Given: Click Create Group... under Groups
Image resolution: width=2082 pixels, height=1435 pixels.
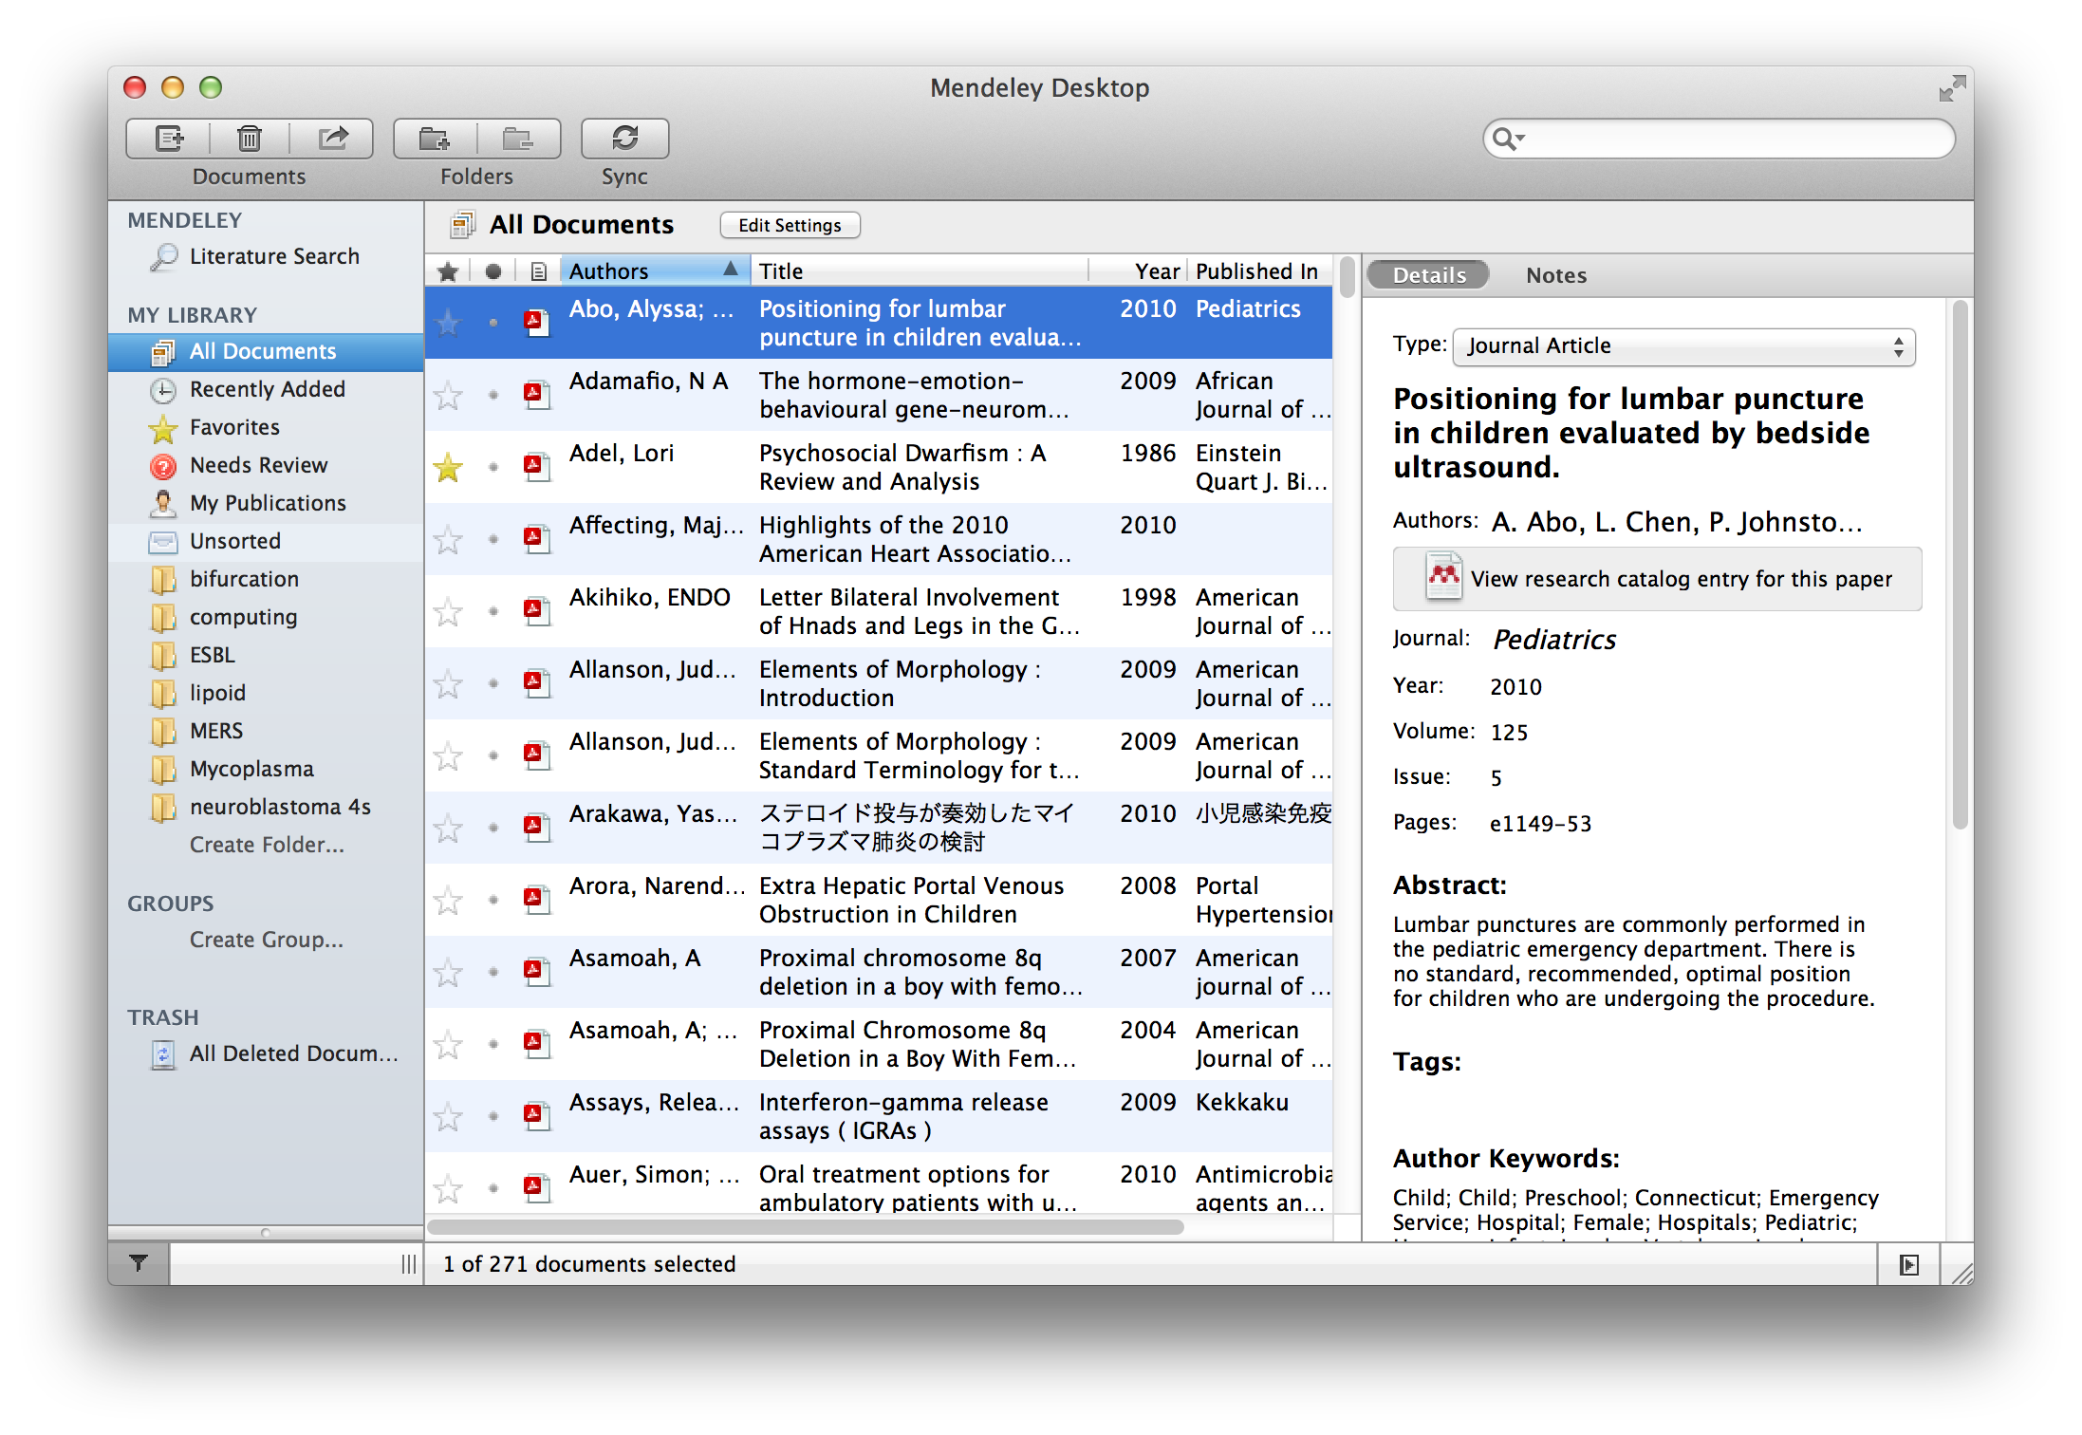Looking at the screenshot, I should tap(267, 940).
